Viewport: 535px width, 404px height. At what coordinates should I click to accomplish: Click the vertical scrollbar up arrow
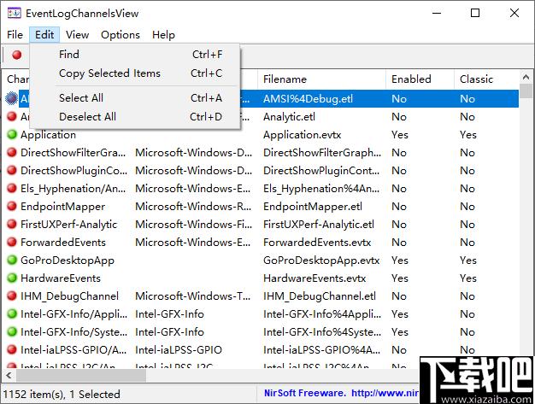(526, 78)
